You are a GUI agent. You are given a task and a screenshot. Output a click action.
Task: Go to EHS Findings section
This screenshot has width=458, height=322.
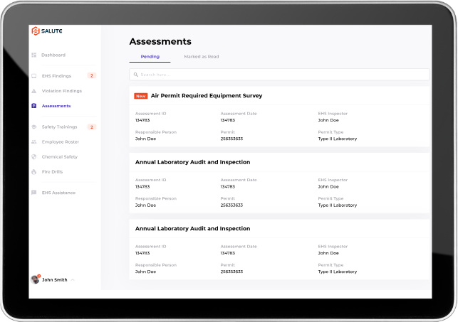[56, 76]
